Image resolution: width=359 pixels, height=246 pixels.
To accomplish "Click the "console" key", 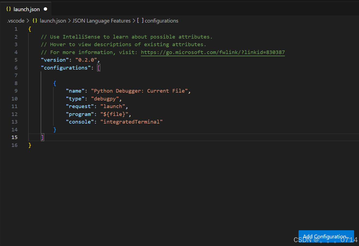I will 80,122.
